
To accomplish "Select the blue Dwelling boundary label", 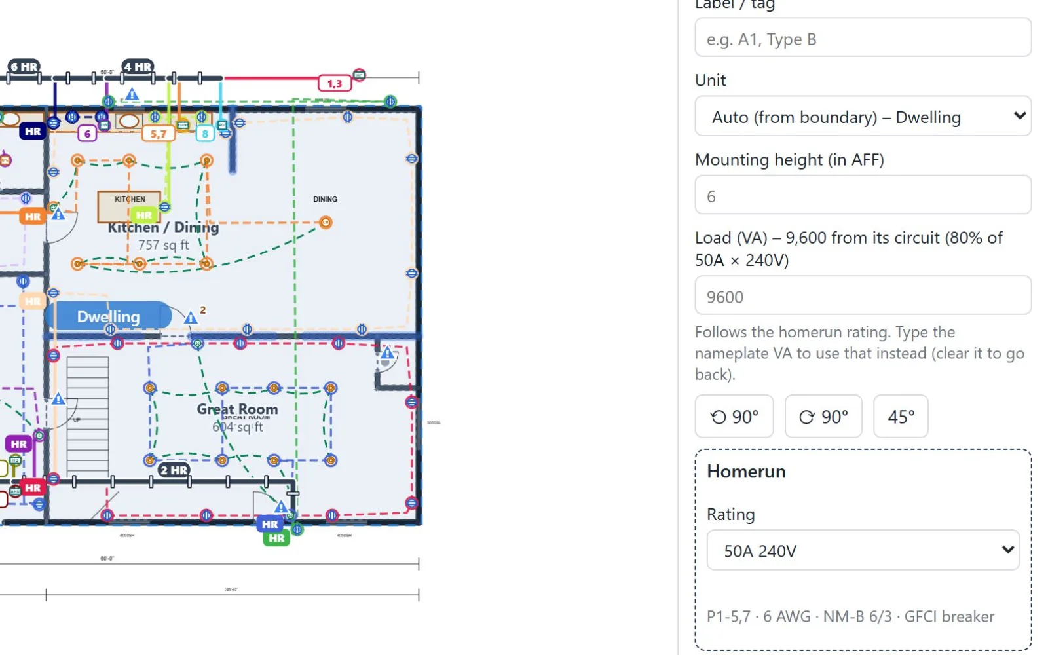I will [x=109, y=316].
